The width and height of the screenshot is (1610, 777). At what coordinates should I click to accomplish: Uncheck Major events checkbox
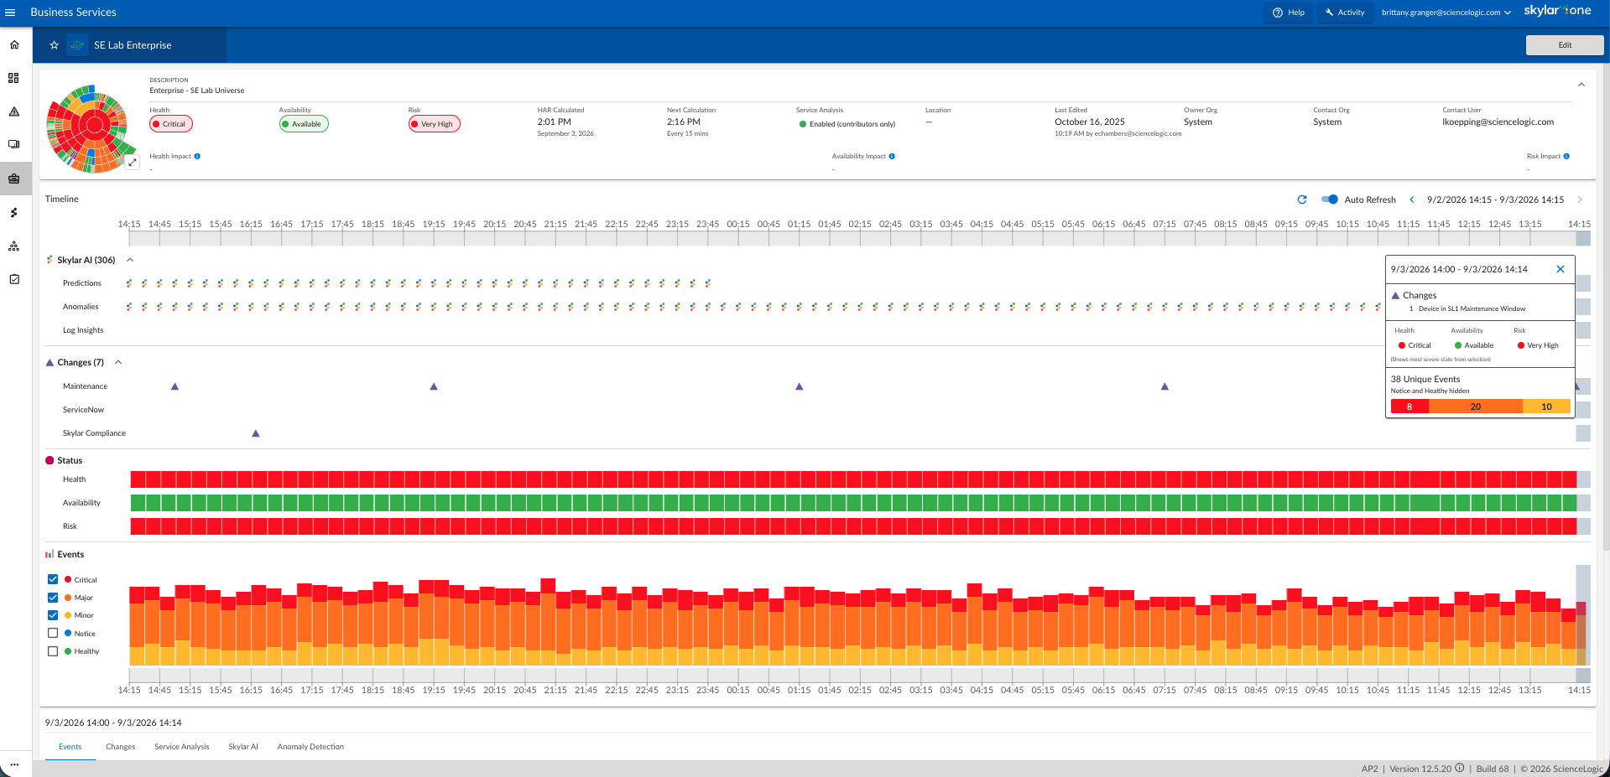point(53,598)
